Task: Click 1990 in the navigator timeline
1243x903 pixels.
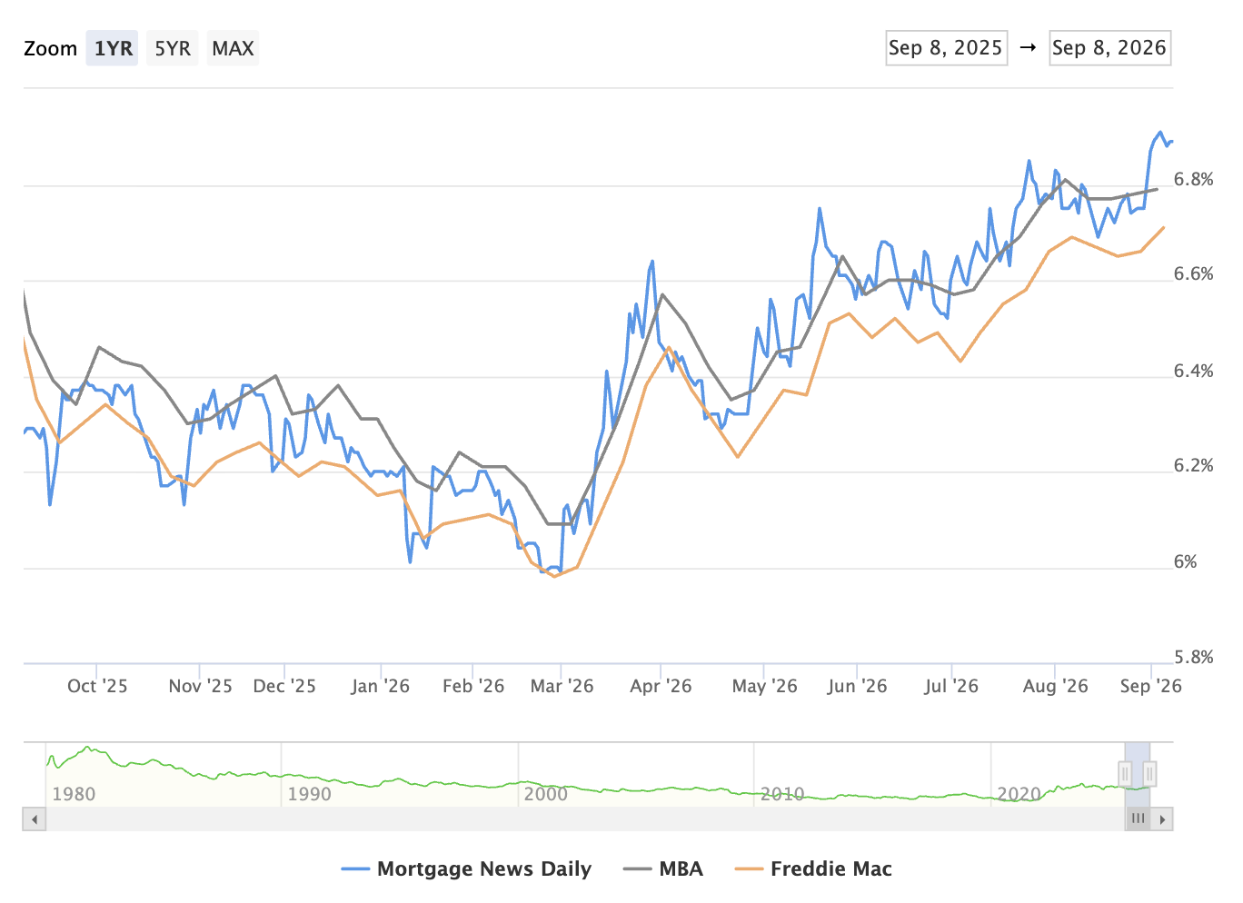Action: [309, 794]
